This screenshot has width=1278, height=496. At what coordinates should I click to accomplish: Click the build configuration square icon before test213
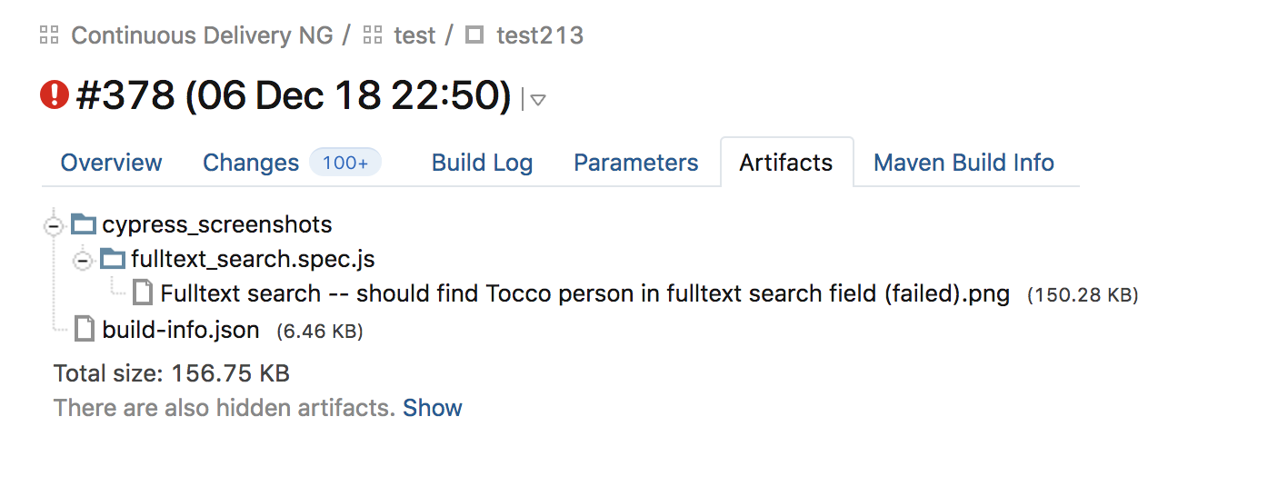474,35
